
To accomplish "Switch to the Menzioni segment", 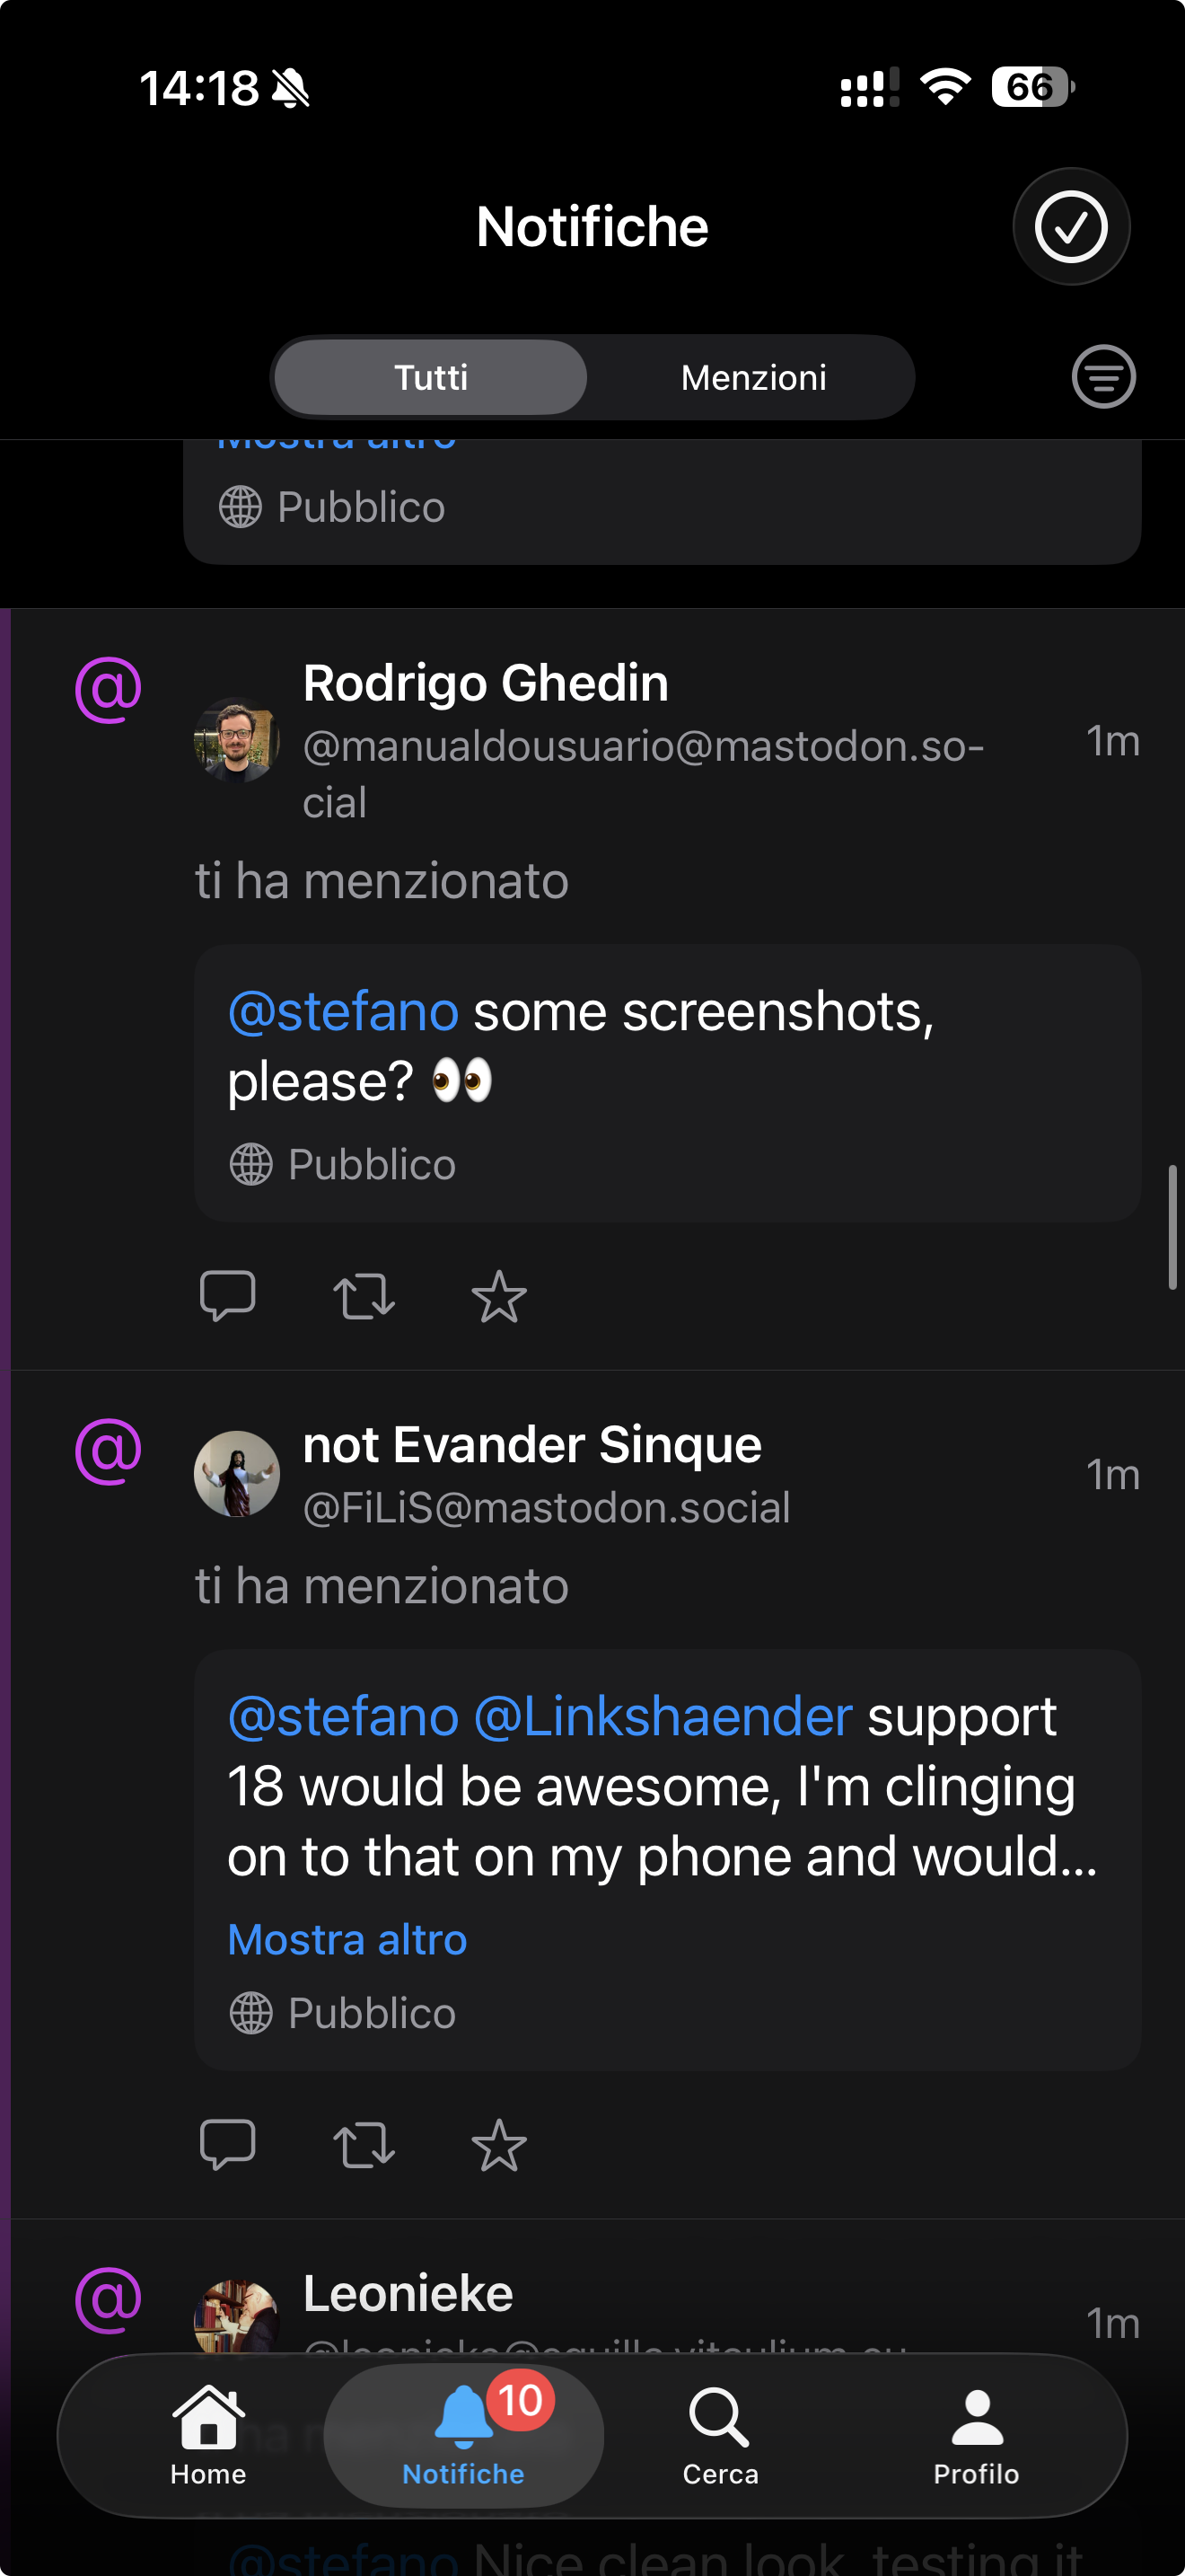I will pos(753,378).
